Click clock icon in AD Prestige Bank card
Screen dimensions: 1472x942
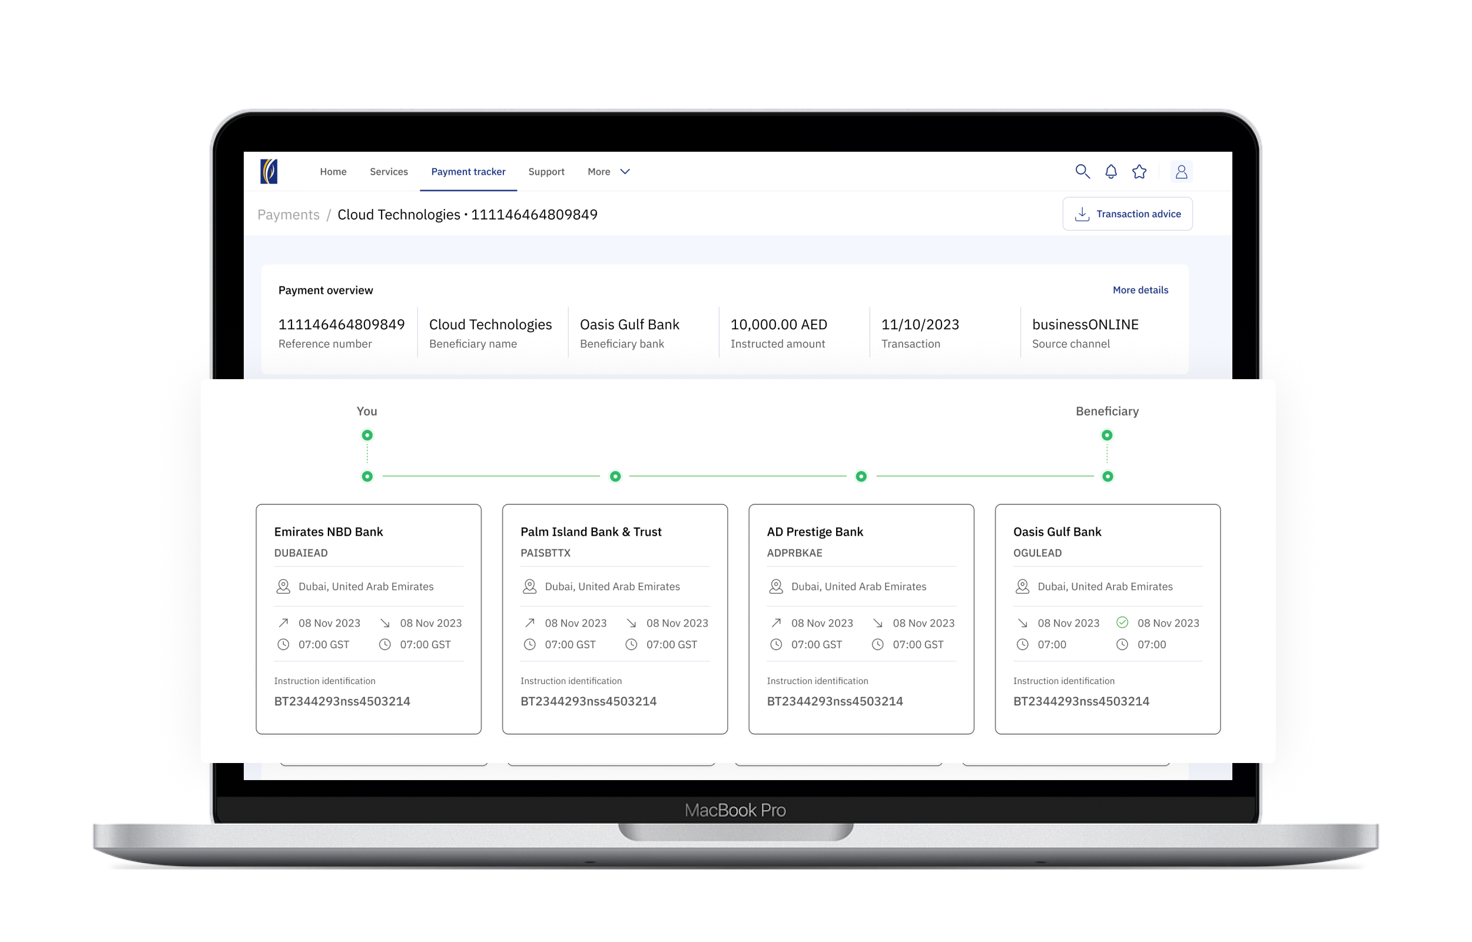[x=775, y=644]
